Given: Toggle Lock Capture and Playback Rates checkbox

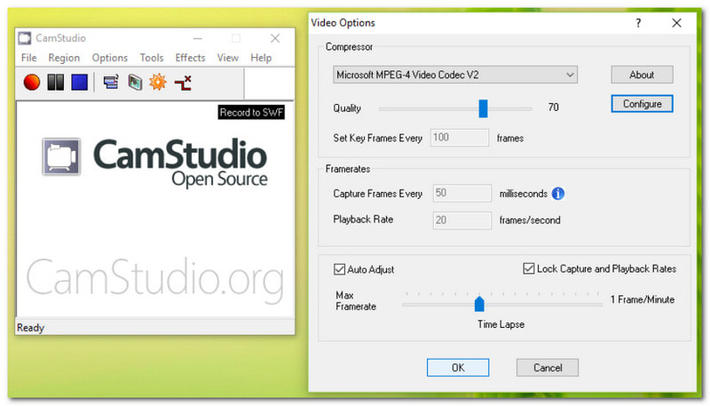Looking at the screenshot, I should click(528, 268).
